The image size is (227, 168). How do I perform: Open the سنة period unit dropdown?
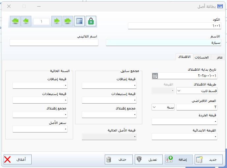pos(154,107)
